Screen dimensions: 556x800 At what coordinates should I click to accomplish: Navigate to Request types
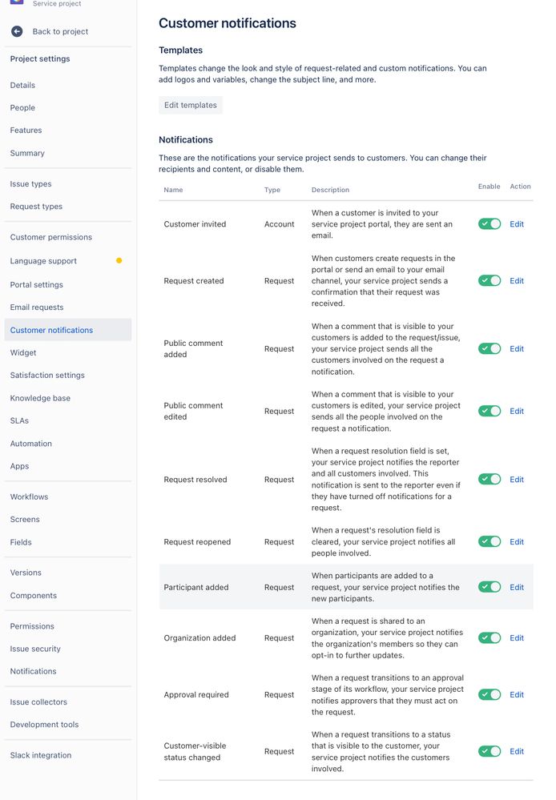pyautogui.click(x=36, y=206)
